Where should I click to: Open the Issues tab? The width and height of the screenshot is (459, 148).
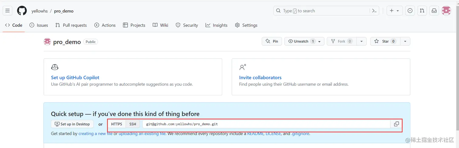click(x=39, y=25)
